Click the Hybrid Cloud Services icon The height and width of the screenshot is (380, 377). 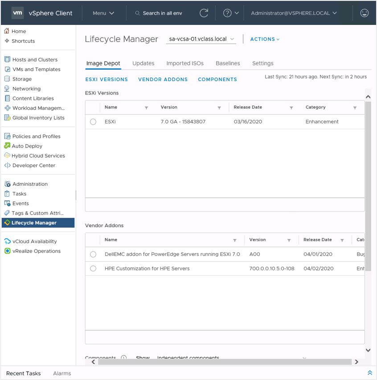coord(7,155)
